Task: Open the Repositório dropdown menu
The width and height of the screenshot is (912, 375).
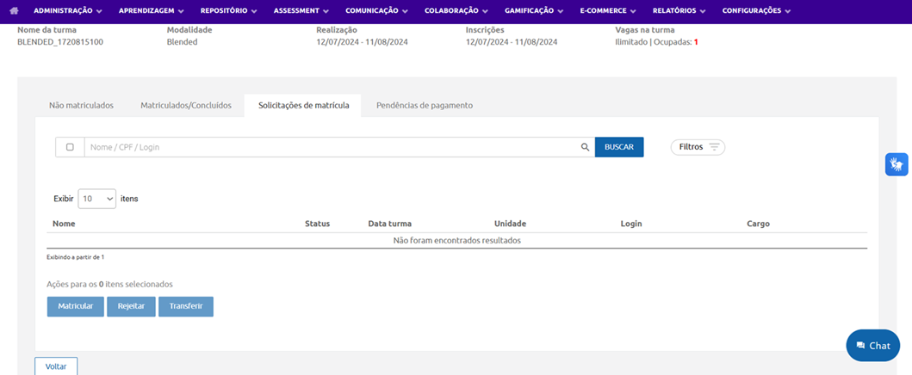Action: click(228, 10)
